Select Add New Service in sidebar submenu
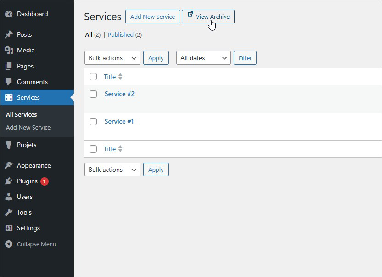The image size is (382, 277). [x=28, y=127]
